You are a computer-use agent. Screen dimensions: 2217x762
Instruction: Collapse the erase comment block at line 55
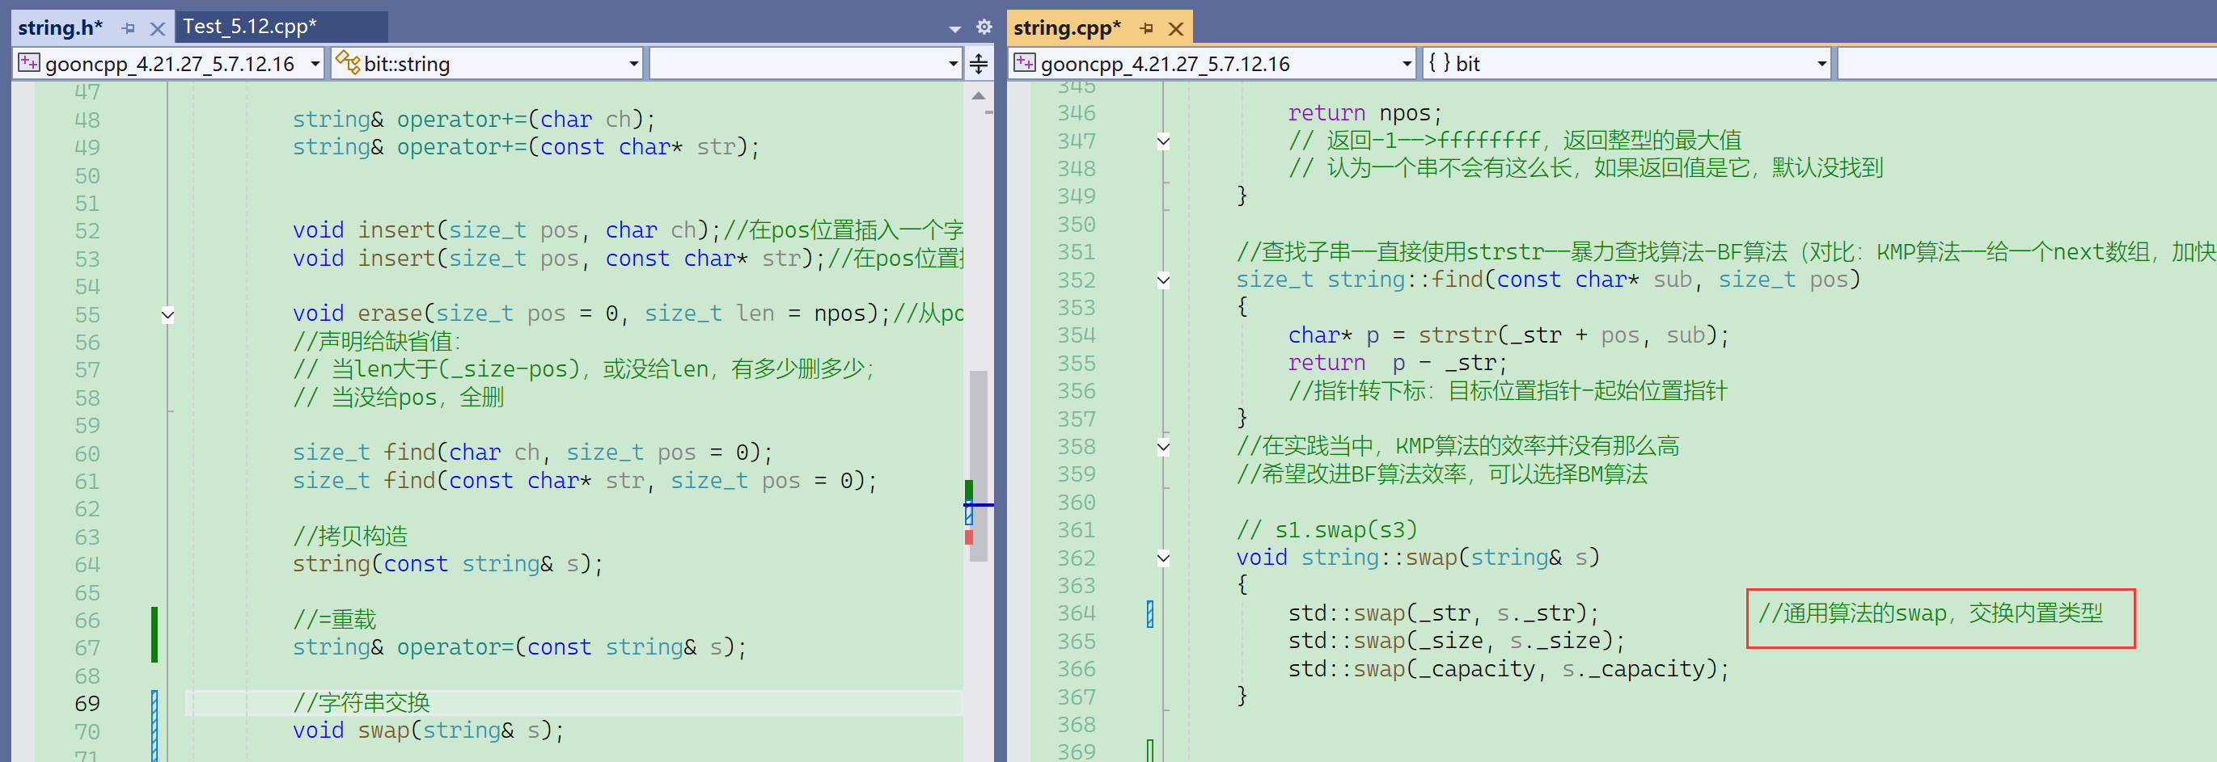coord(167,315)
